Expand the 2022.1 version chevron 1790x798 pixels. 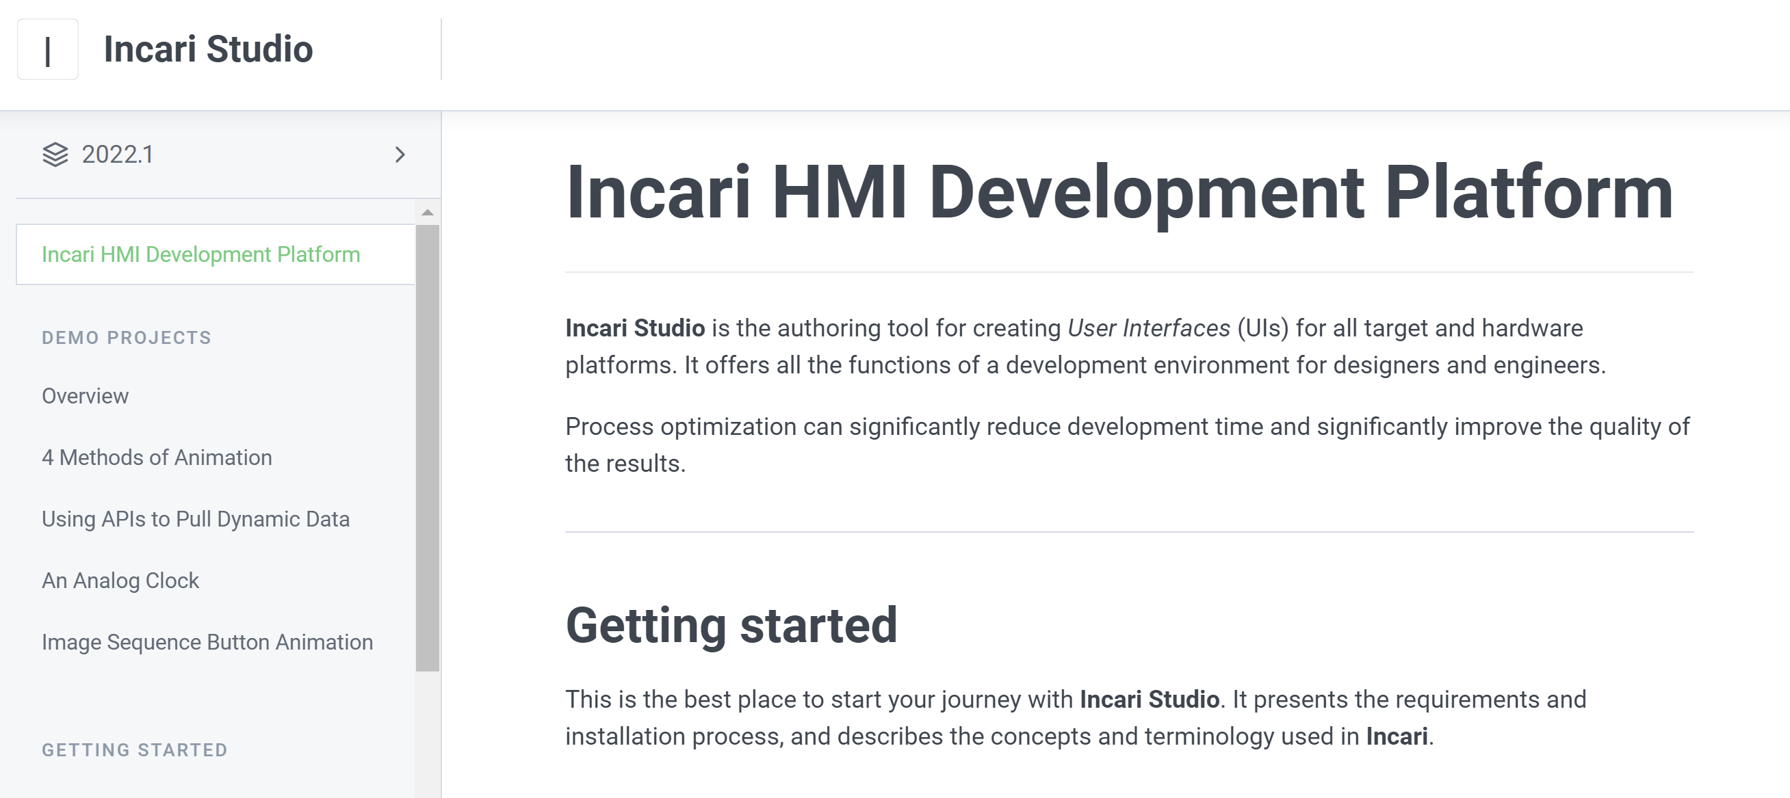pos(400,154)
